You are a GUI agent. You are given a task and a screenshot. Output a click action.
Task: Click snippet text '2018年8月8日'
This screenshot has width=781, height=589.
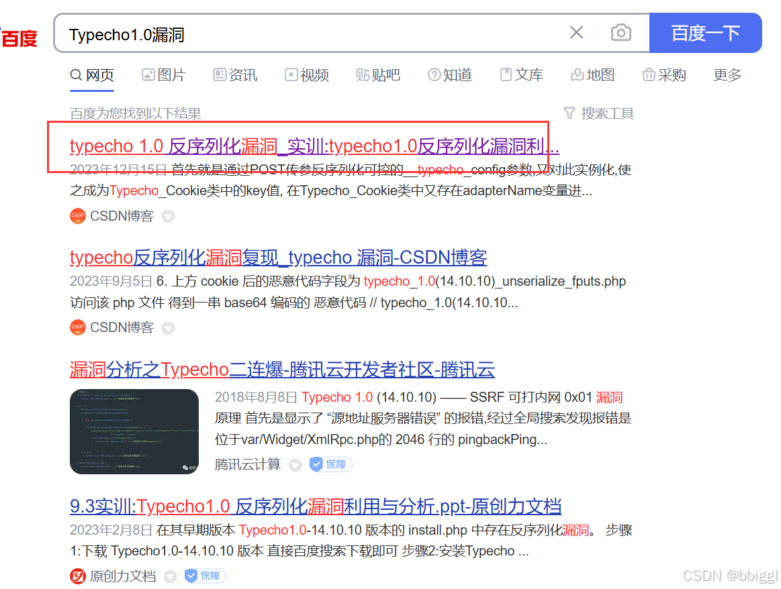256,398
